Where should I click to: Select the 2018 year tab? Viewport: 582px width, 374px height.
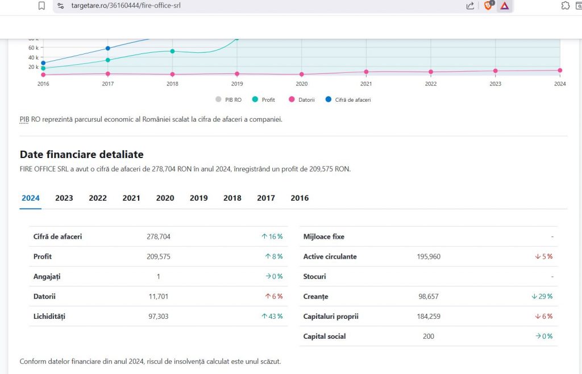[232, 198]
